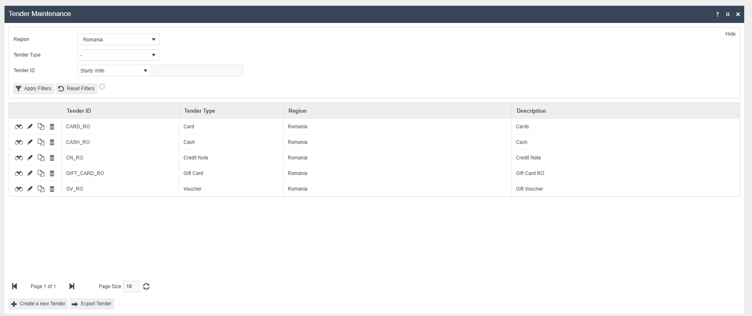Screen dimensions: 752x316
Task: Open the Starts With operator dropdown
Action: point(114,71)
